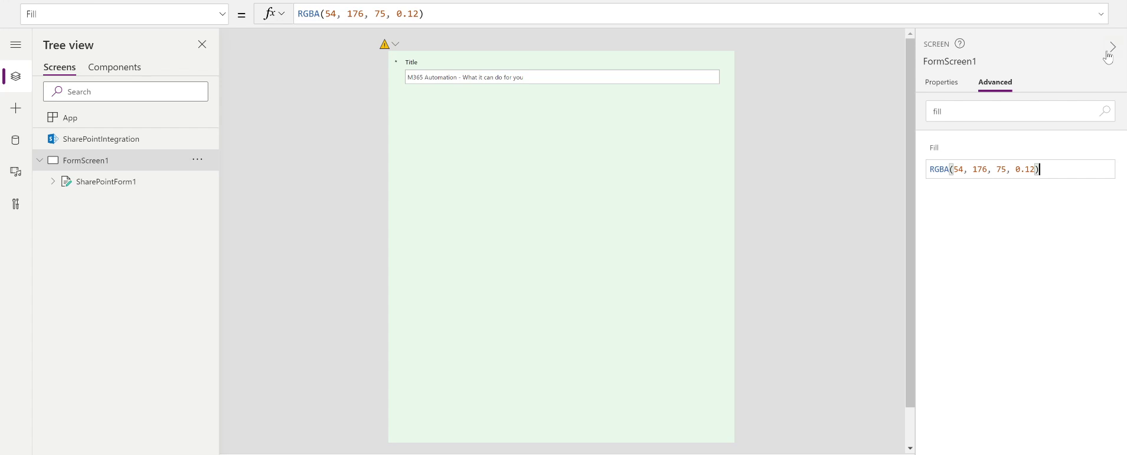Click the Title input on the canvas
This screenshot has height=455, width=1127.
[562, 77]
